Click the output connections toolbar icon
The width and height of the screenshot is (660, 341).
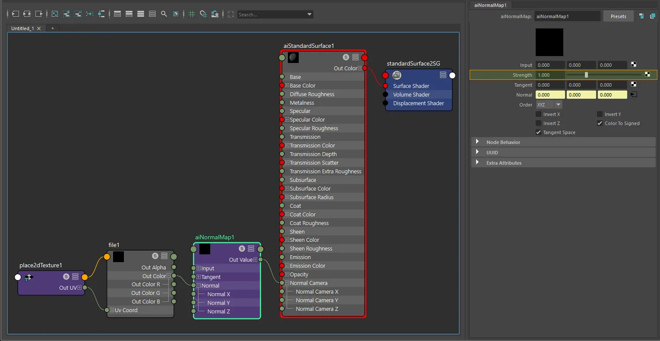[39, 14]
